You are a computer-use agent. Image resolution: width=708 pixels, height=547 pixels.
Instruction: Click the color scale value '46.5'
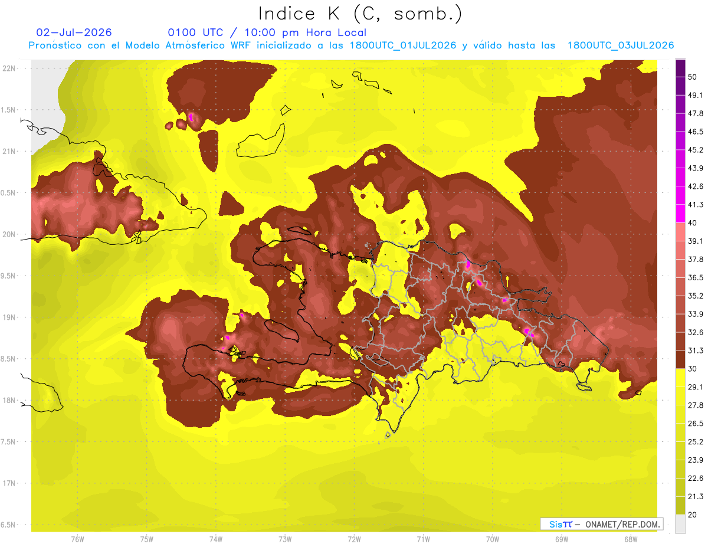coord(696,132)
